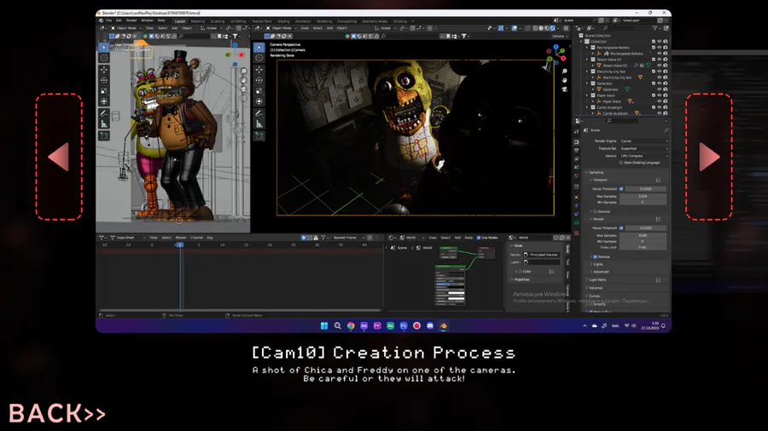The height and width of the screenshot is (431, 768).
Task: Select the Move tool in left viewport
Action: coord(104,69)
